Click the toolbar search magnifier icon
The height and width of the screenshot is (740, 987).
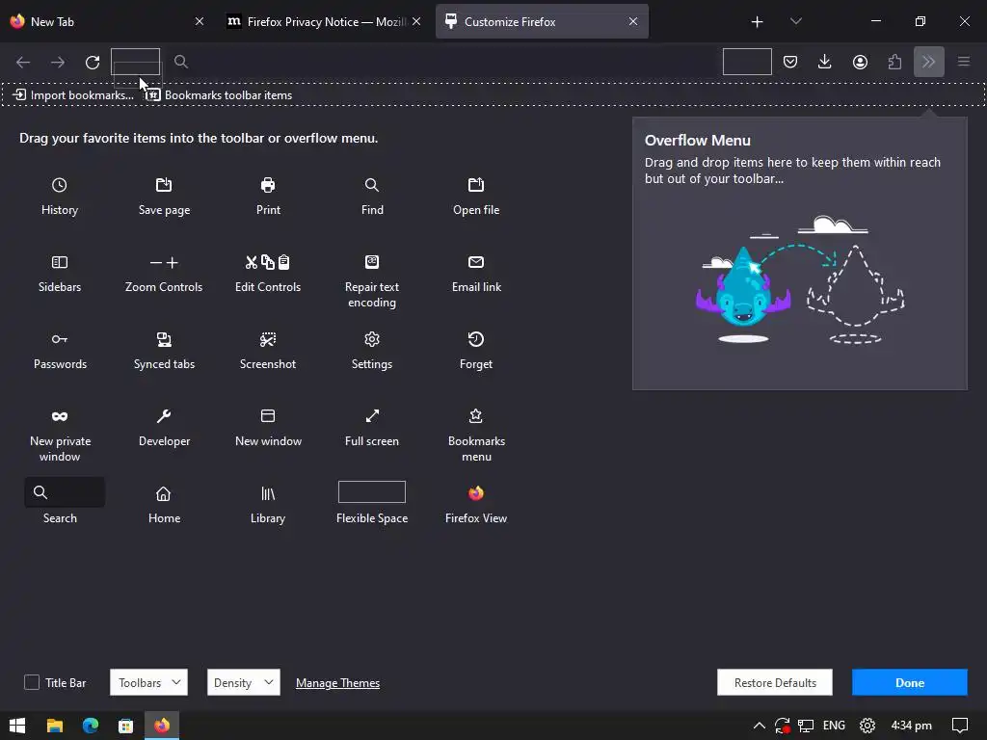point(180,62)
